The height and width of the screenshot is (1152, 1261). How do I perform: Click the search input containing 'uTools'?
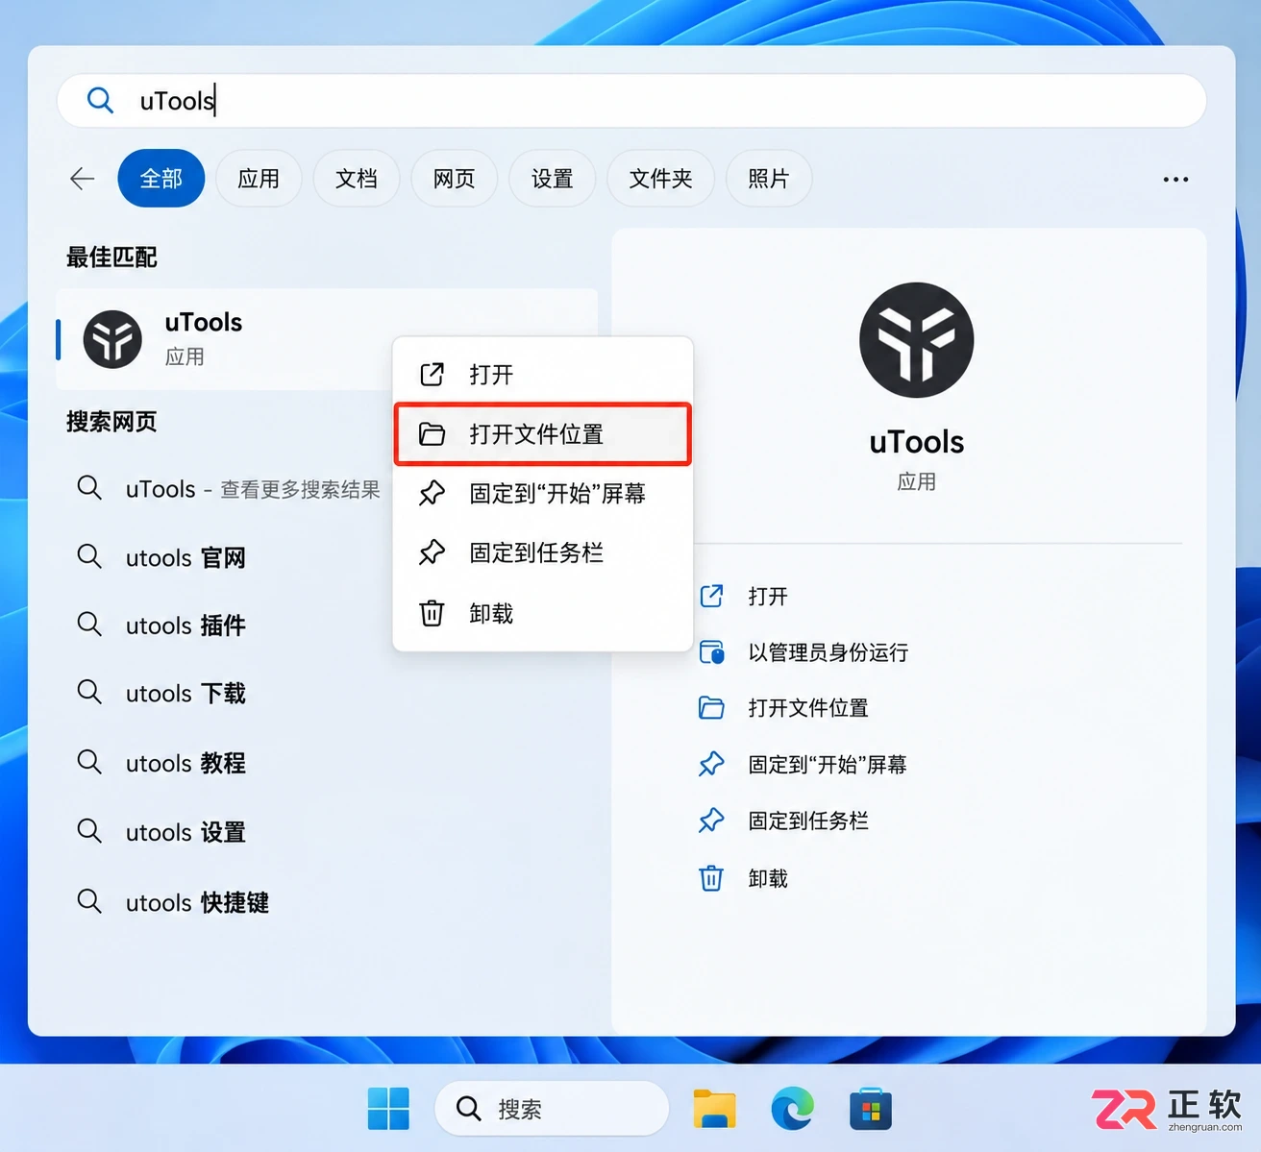pyautogui.click(x=631, y=100)
